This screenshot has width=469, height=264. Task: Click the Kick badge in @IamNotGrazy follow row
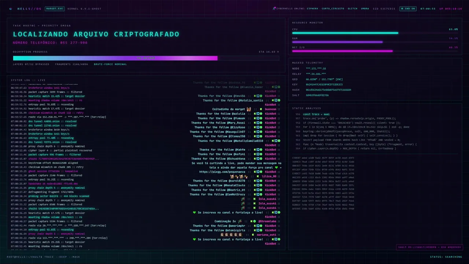pos(254,194)
